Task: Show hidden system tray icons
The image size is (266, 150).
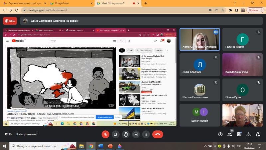Action: 205,146
